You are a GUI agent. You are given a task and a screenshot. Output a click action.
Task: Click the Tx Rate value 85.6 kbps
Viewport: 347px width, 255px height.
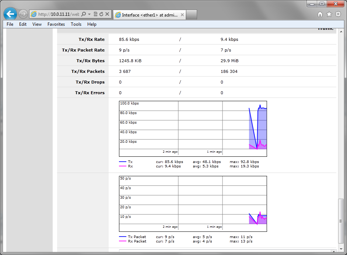point(129,39)
